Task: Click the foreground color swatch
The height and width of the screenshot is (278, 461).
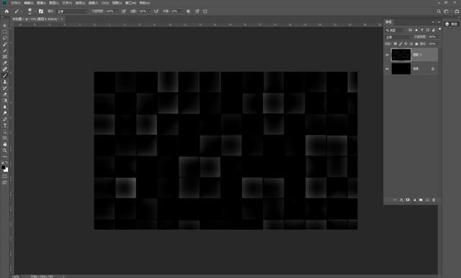Action: coord(3,167)
